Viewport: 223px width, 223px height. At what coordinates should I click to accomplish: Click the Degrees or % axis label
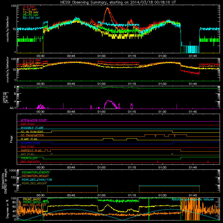[x=7, y=209]
